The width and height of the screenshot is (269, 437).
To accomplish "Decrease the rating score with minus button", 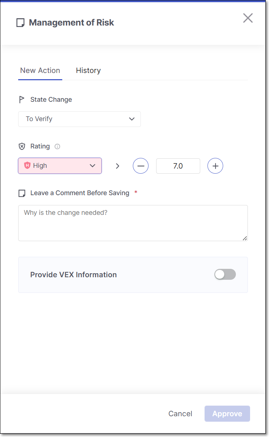I will point(141,166).
